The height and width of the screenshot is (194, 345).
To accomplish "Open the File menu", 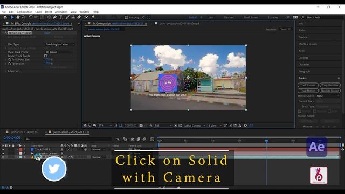I will [x=4, y=12].
